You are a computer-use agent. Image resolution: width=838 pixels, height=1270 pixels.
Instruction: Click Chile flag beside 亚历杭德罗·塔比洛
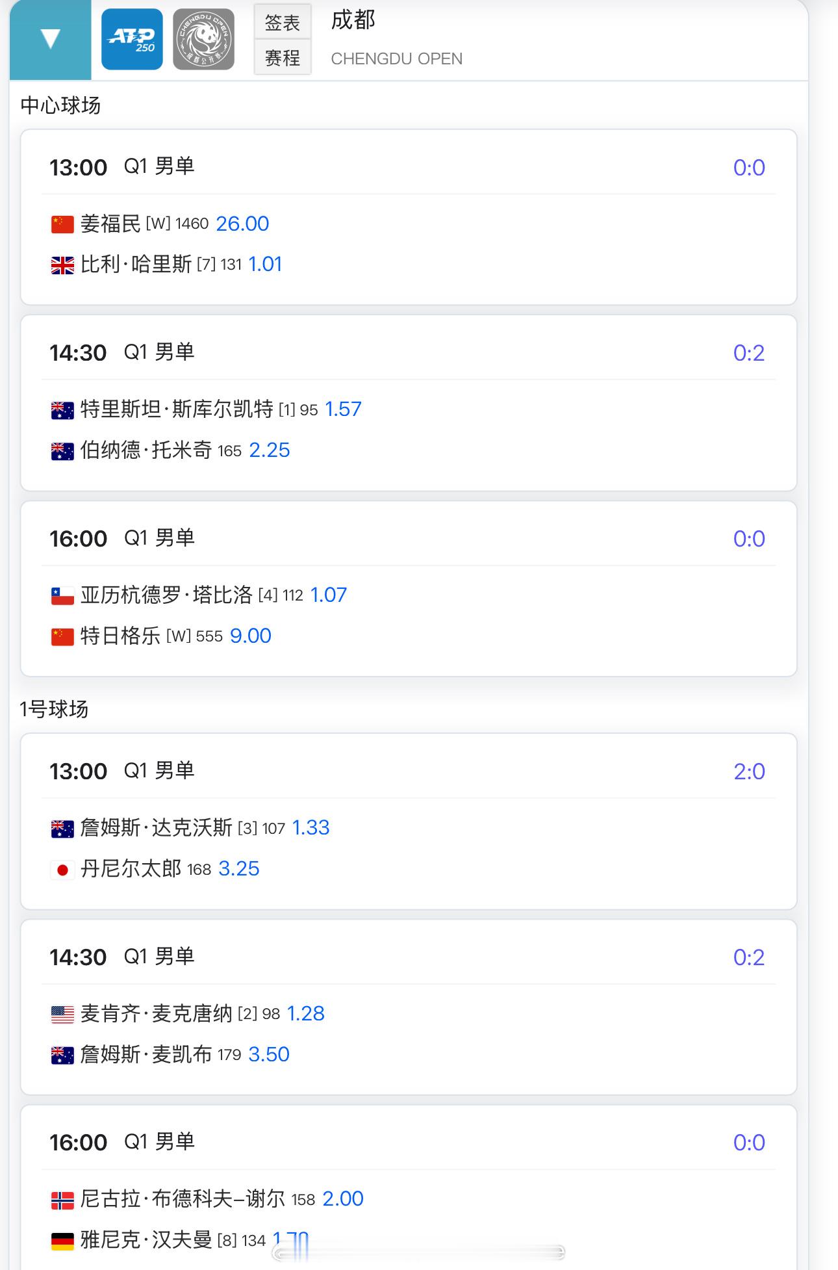pyautogui.click(x=62, y=596)
